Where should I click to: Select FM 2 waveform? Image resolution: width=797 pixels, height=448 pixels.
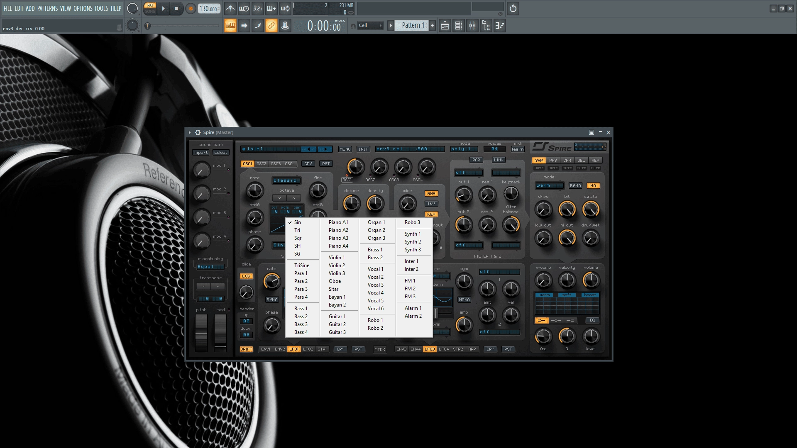click(414, 289)
